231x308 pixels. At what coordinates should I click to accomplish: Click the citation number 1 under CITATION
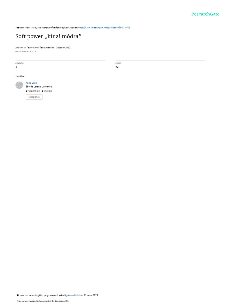coord(16,67)
